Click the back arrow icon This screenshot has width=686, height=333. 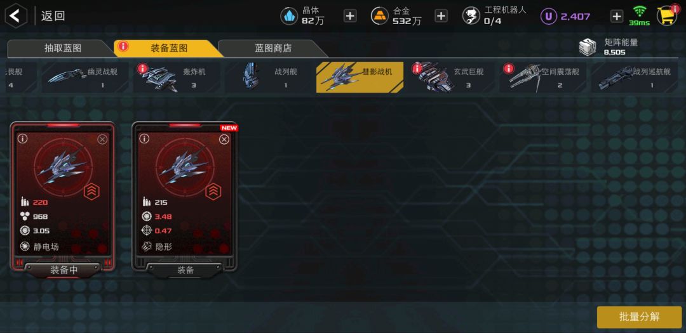tap(16, 16)
